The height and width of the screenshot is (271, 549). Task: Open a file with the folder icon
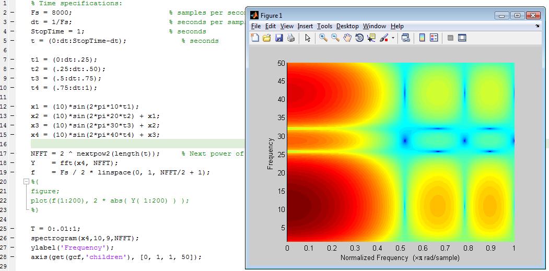(x=267, y=38)
